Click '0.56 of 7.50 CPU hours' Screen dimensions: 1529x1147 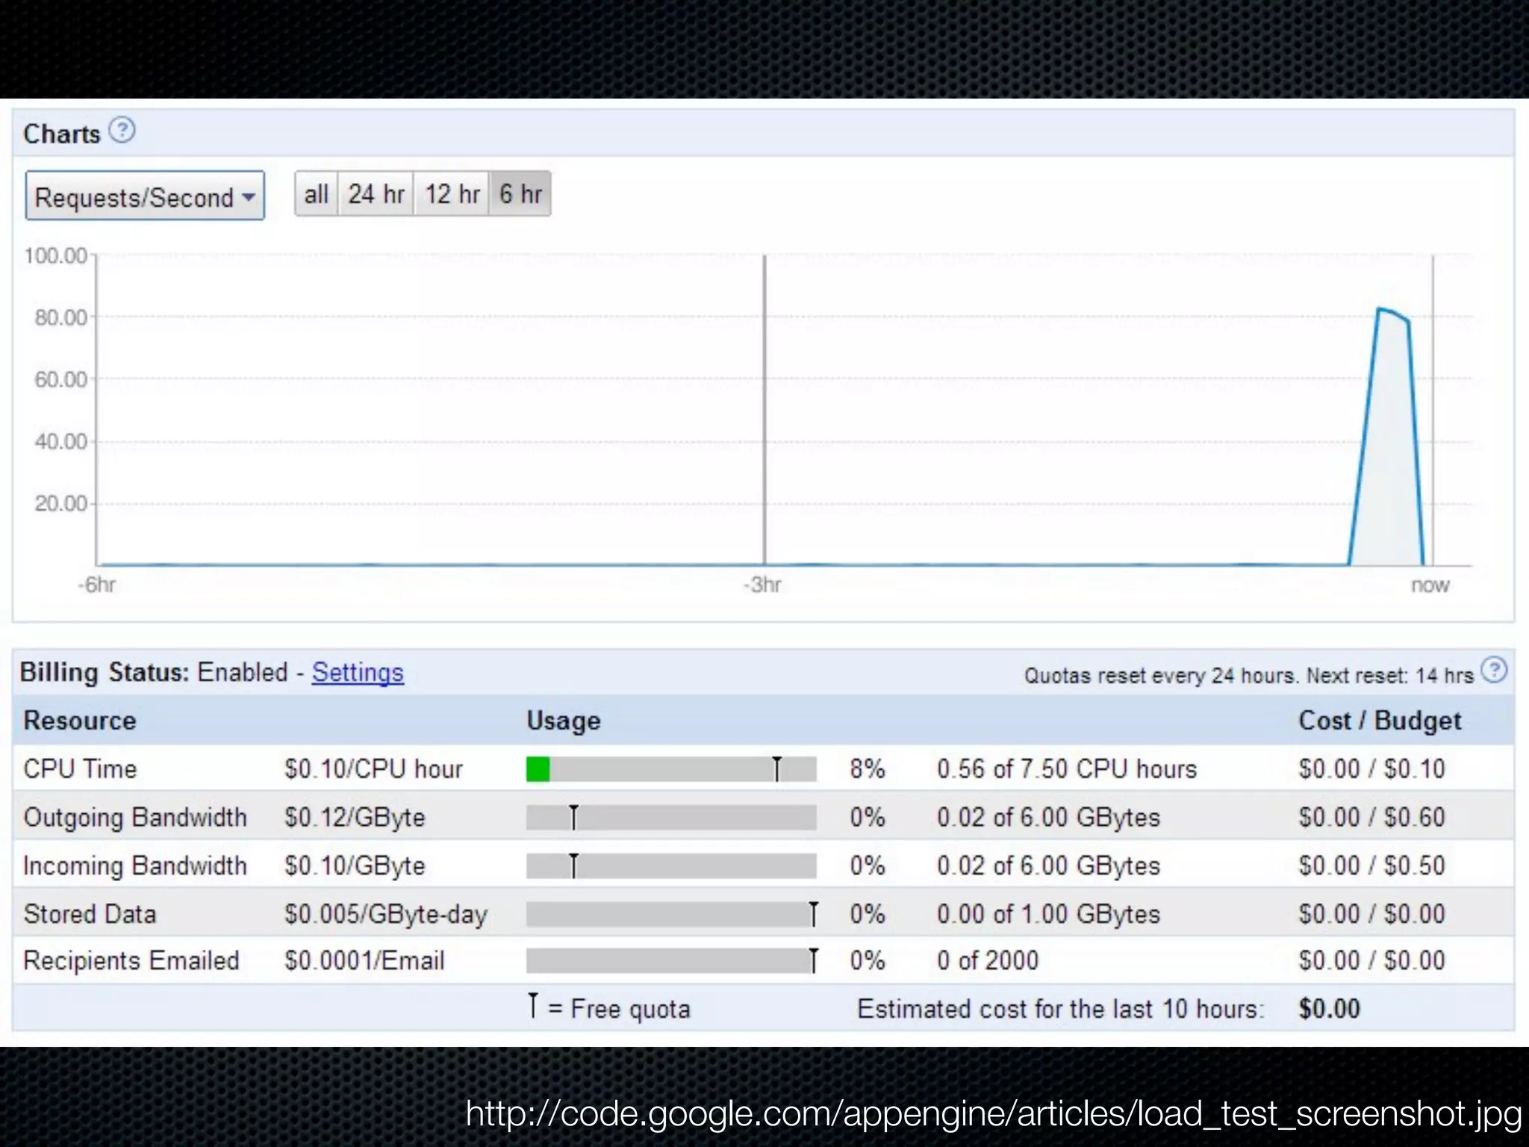point(1067,769)
